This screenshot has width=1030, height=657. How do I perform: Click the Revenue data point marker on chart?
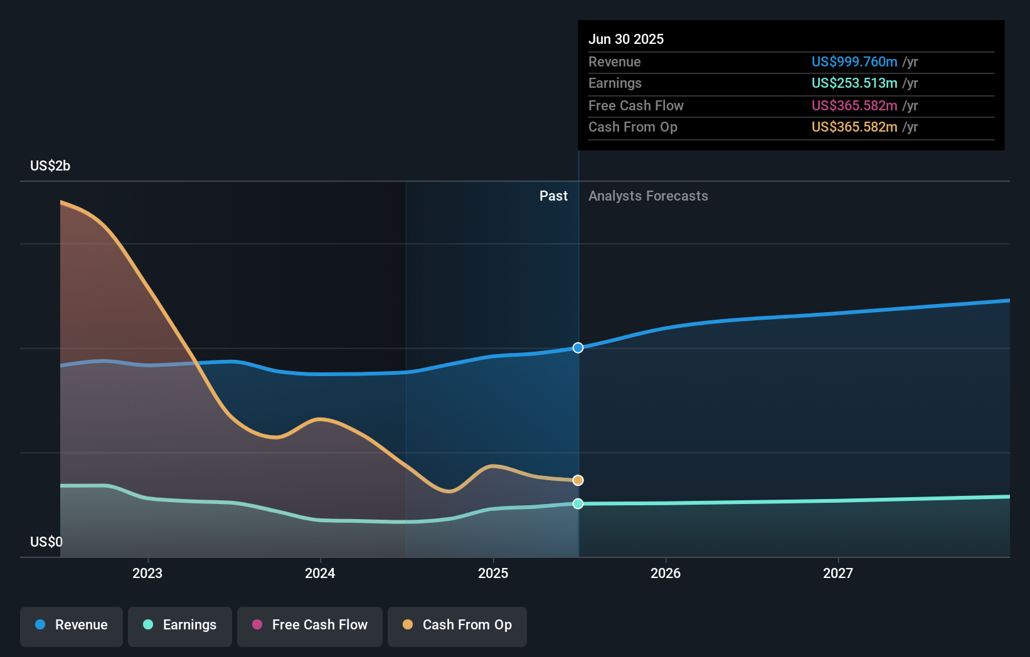pyautogui.click(x=578, y=347)
